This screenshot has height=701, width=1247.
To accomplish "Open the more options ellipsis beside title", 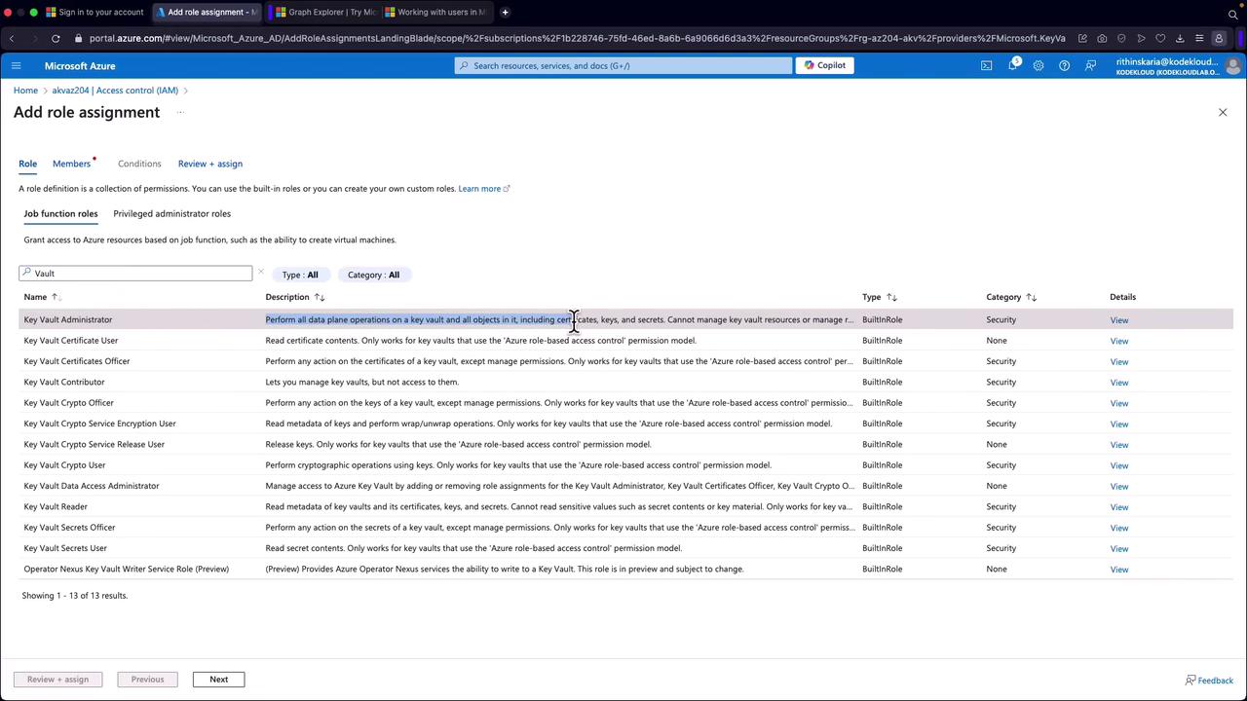I will tap(180, 112).
